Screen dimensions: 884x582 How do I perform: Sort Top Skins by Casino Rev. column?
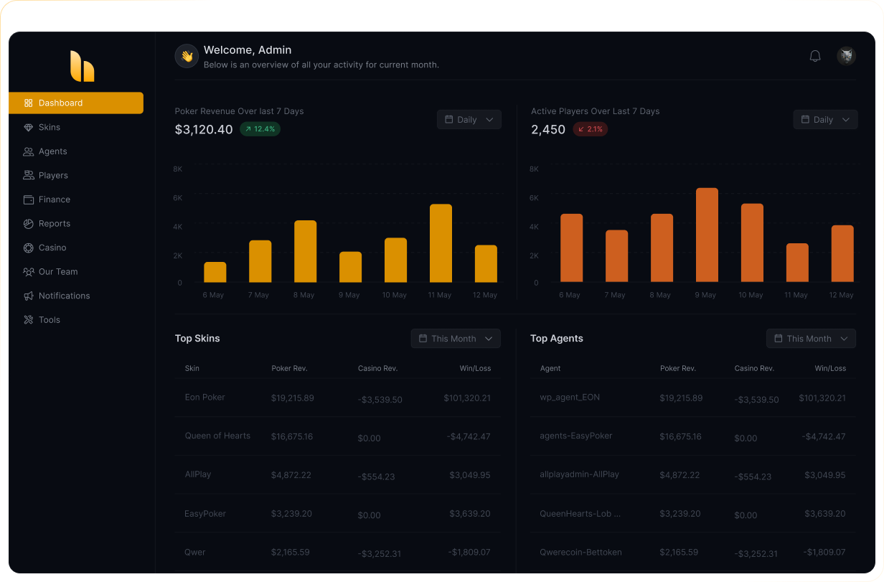point(377,369)
